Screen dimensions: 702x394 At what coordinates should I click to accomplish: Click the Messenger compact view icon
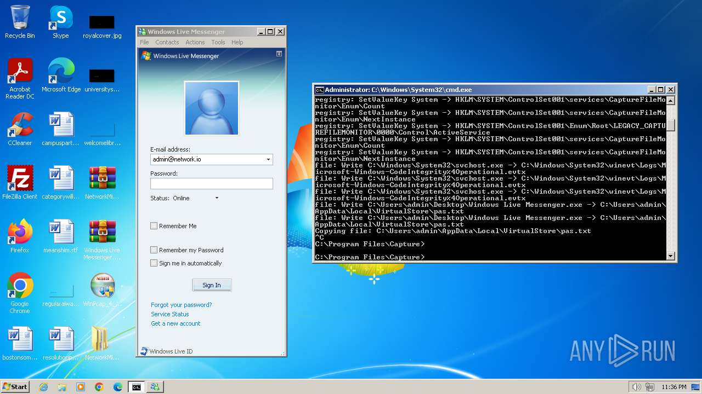coord(279,54)
